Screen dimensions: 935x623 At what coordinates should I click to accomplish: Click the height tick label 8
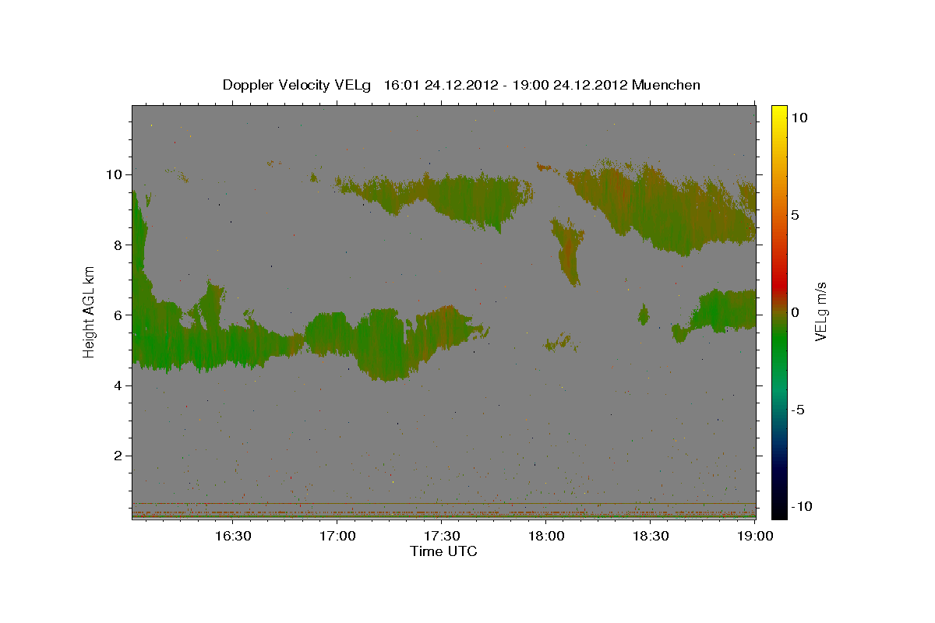(x=117, y=245)
